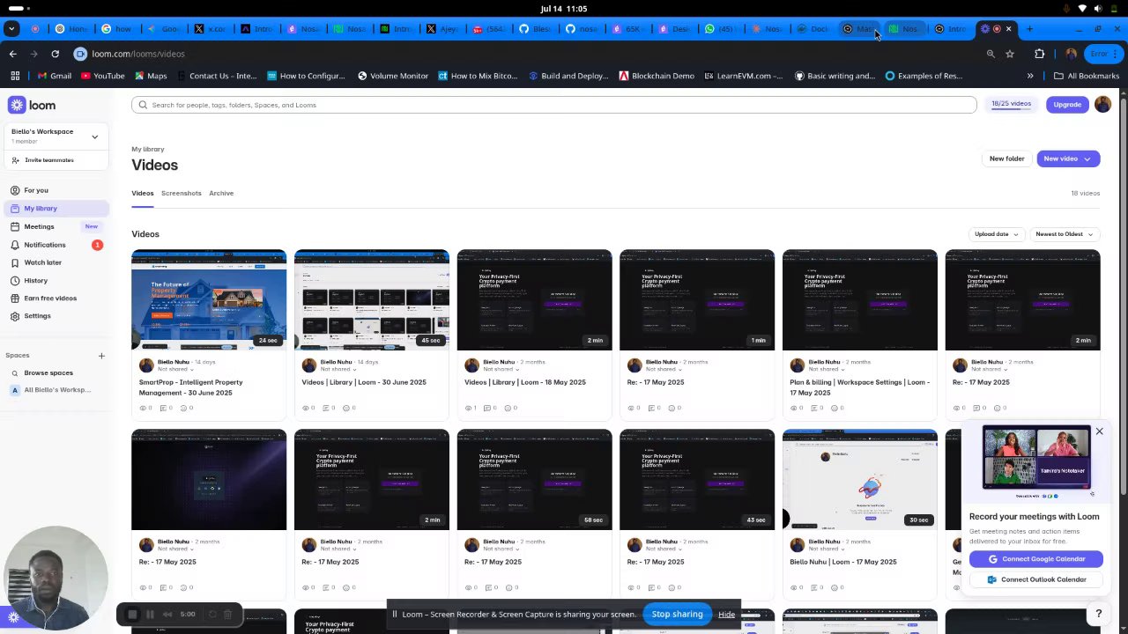The image size is (1128, 634).
Task: Open Notifications bell in sidebar
Action: click(x=15, y=245)
